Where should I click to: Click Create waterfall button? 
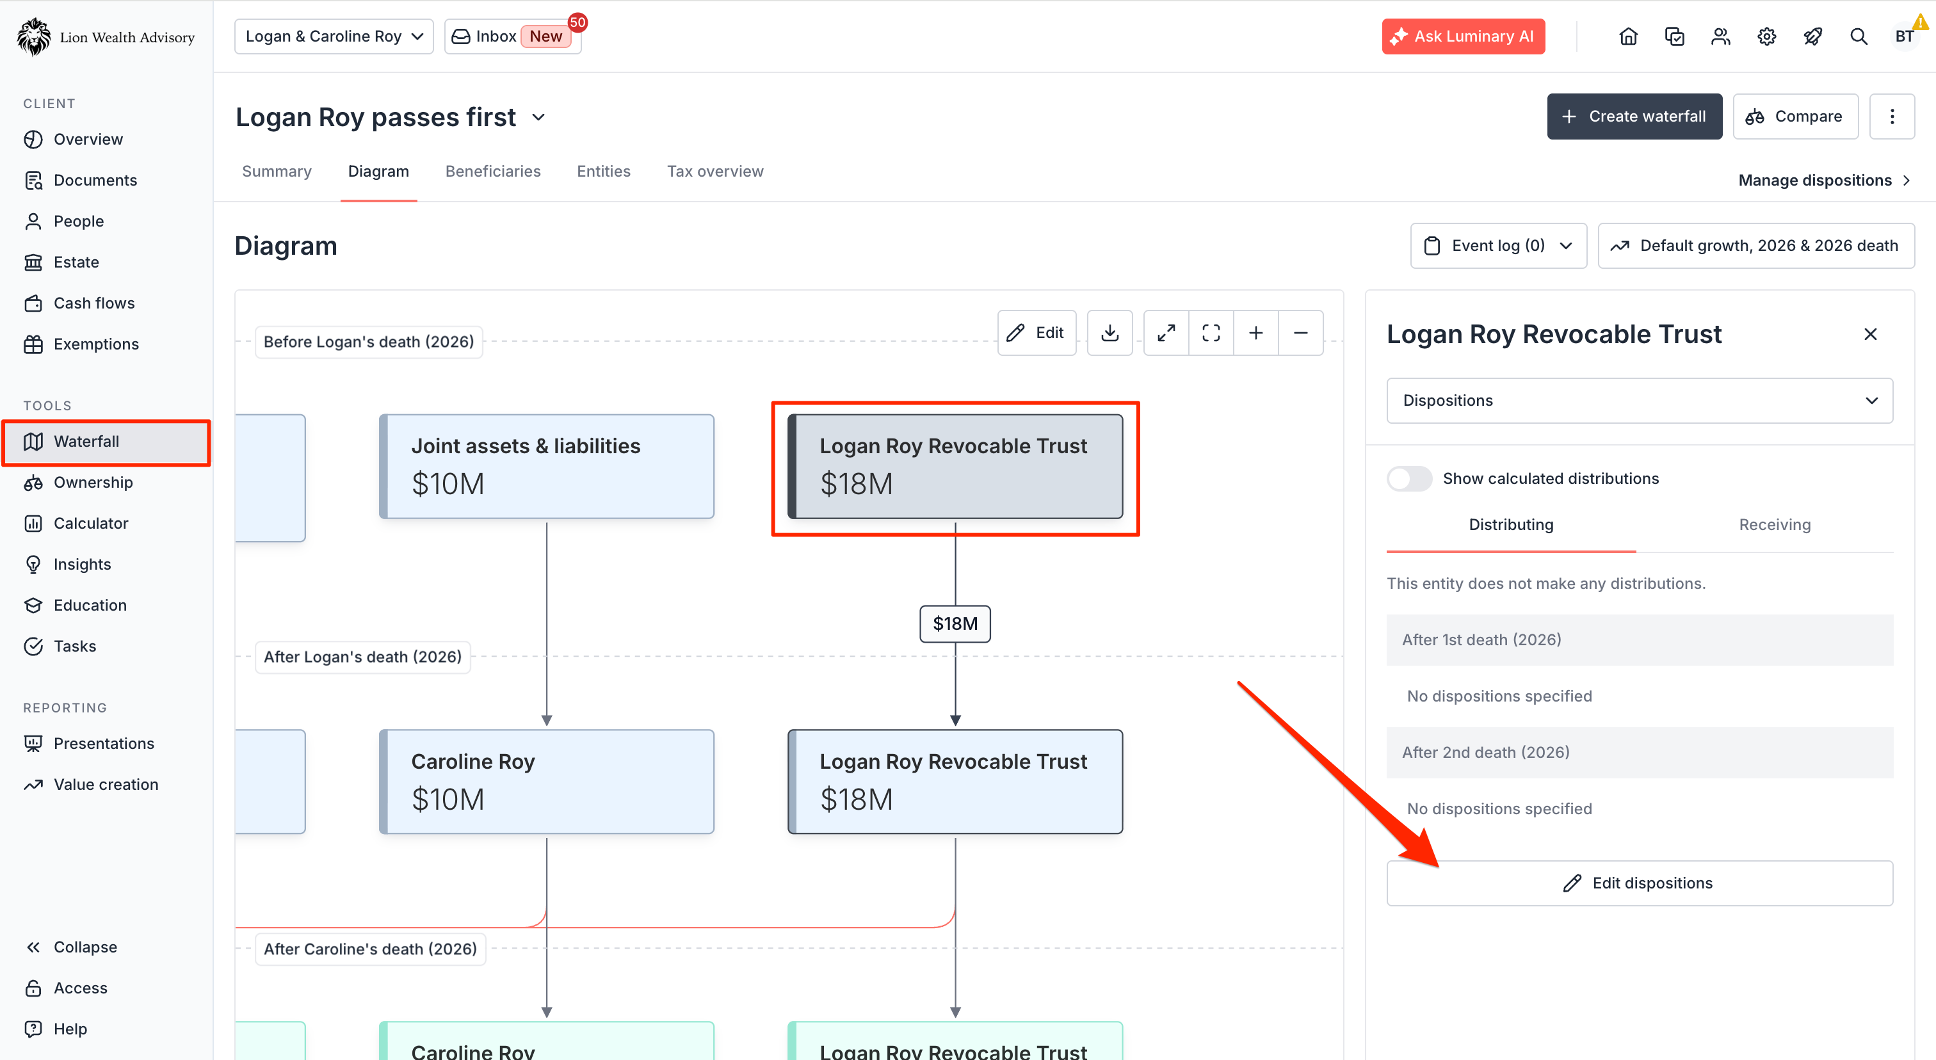[x=1634, y=116]
